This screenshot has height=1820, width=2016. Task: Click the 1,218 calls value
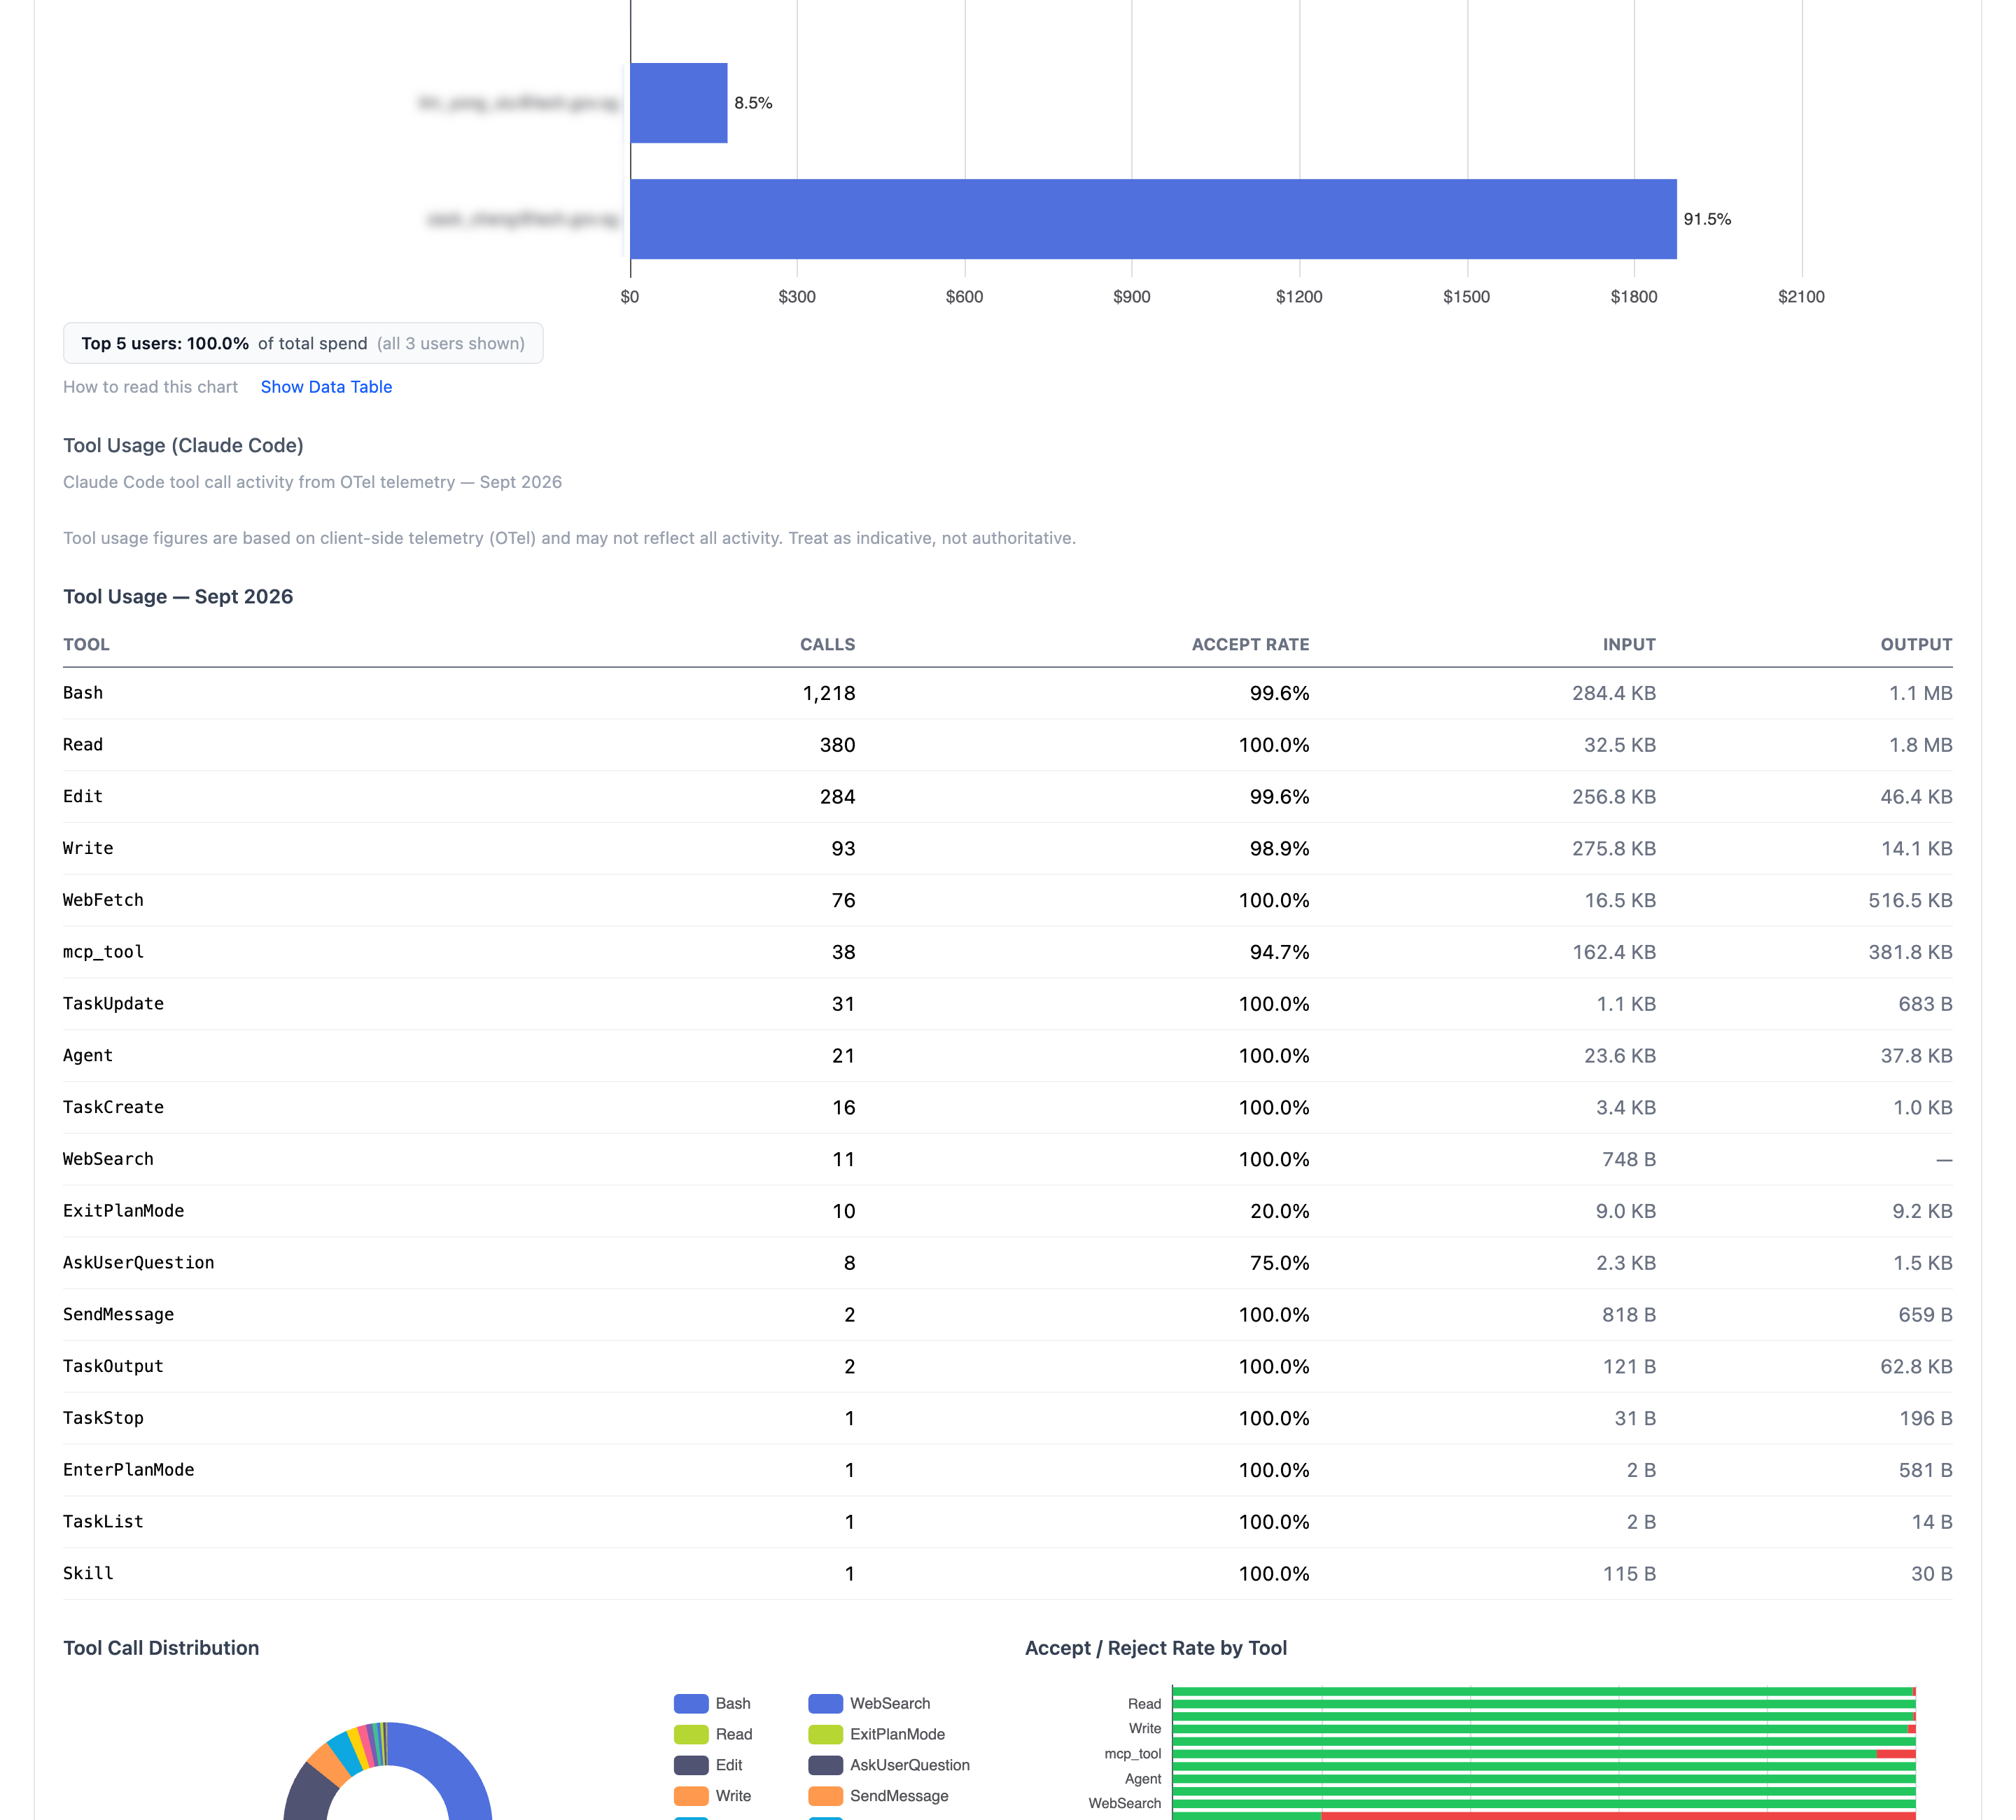tap(828, 693)
